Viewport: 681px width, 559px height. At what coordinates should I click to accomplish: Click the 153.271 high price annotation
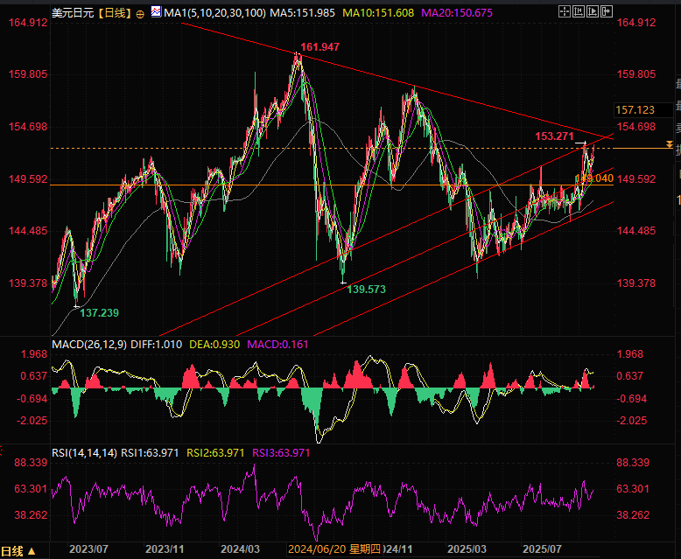[x=553, y=136]
